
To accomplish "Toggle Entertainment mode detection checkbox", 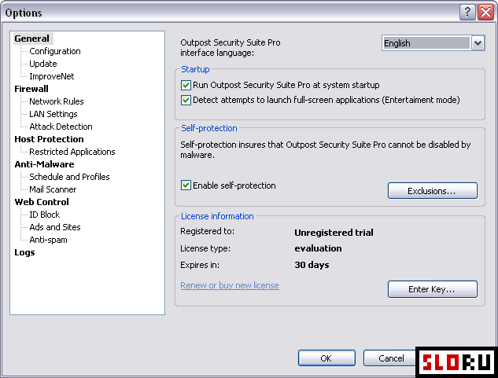I will [186, 100].
